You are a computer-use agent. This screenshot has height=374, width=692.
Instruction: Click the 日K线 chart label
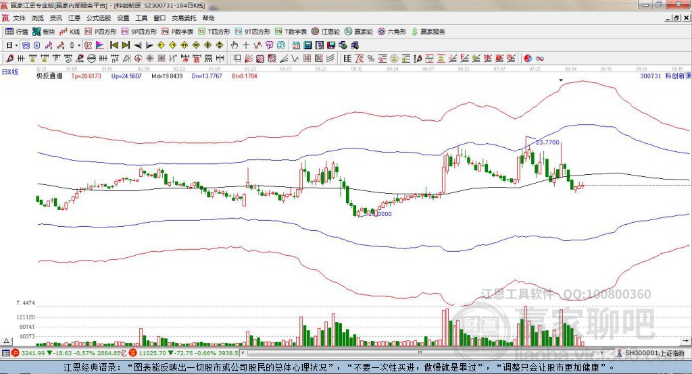click(10, 72)
